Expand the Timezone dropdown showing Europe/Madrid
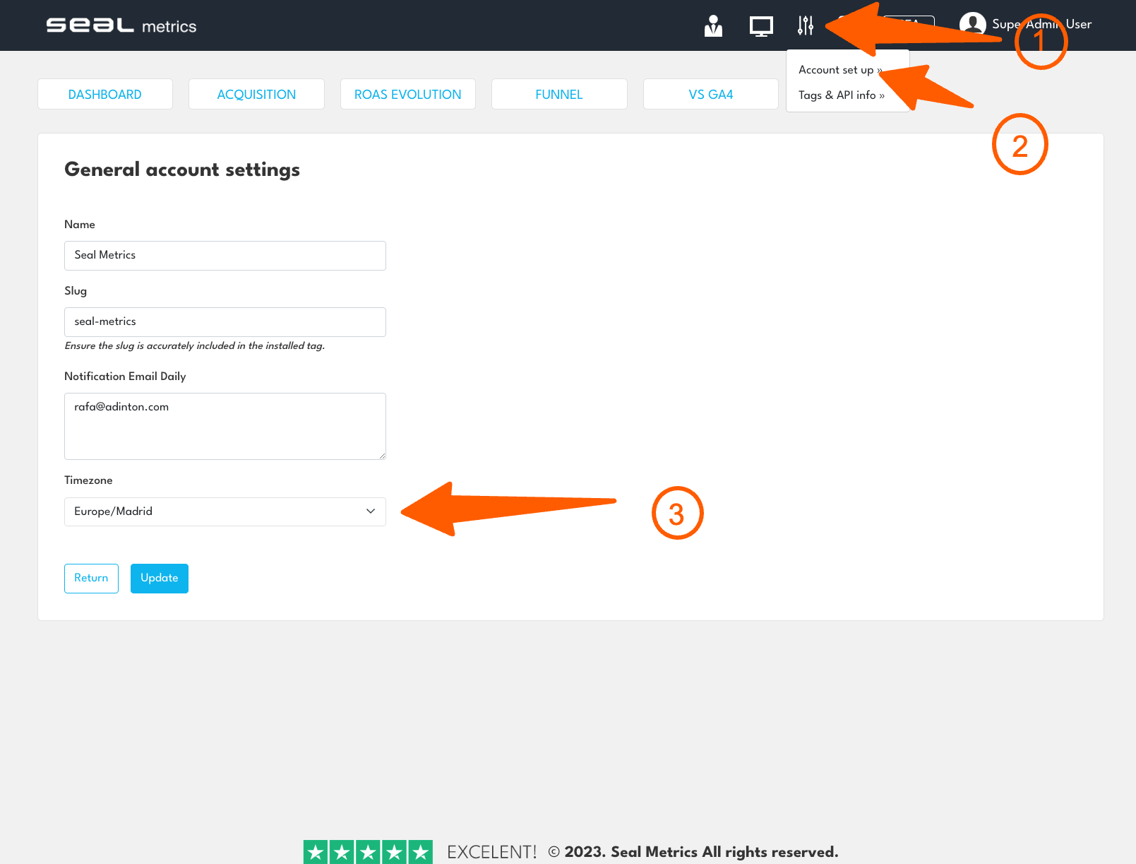 tap(212, 511)
